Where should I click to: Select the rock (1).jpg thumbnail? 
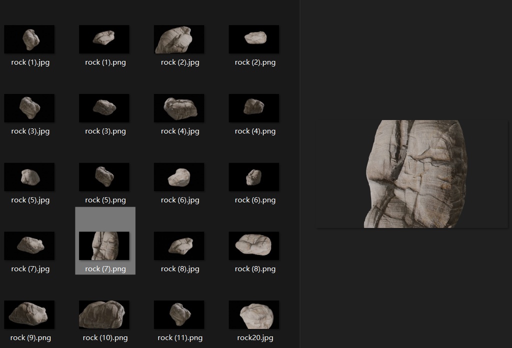pos(29,39)
